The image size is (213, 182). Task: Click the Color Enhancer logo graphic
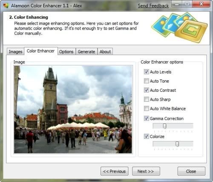click(x=180, y=27)
